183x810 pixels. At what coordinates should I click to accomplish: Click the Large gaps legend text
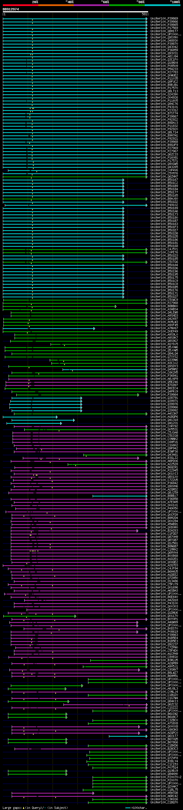[12, 808]
